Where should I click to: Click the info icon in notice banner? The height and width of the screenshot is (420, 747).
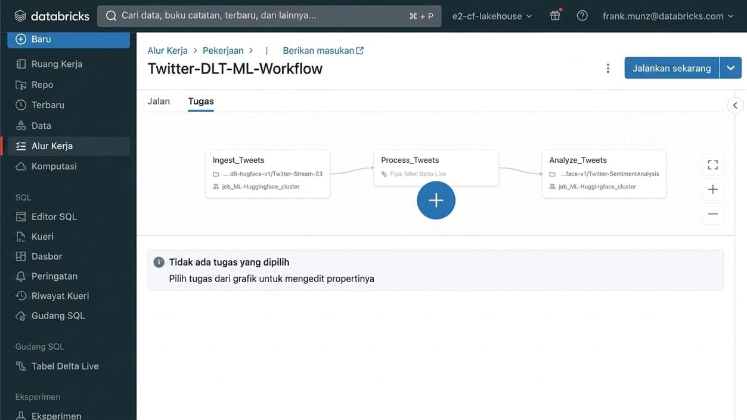coord(159,262)
